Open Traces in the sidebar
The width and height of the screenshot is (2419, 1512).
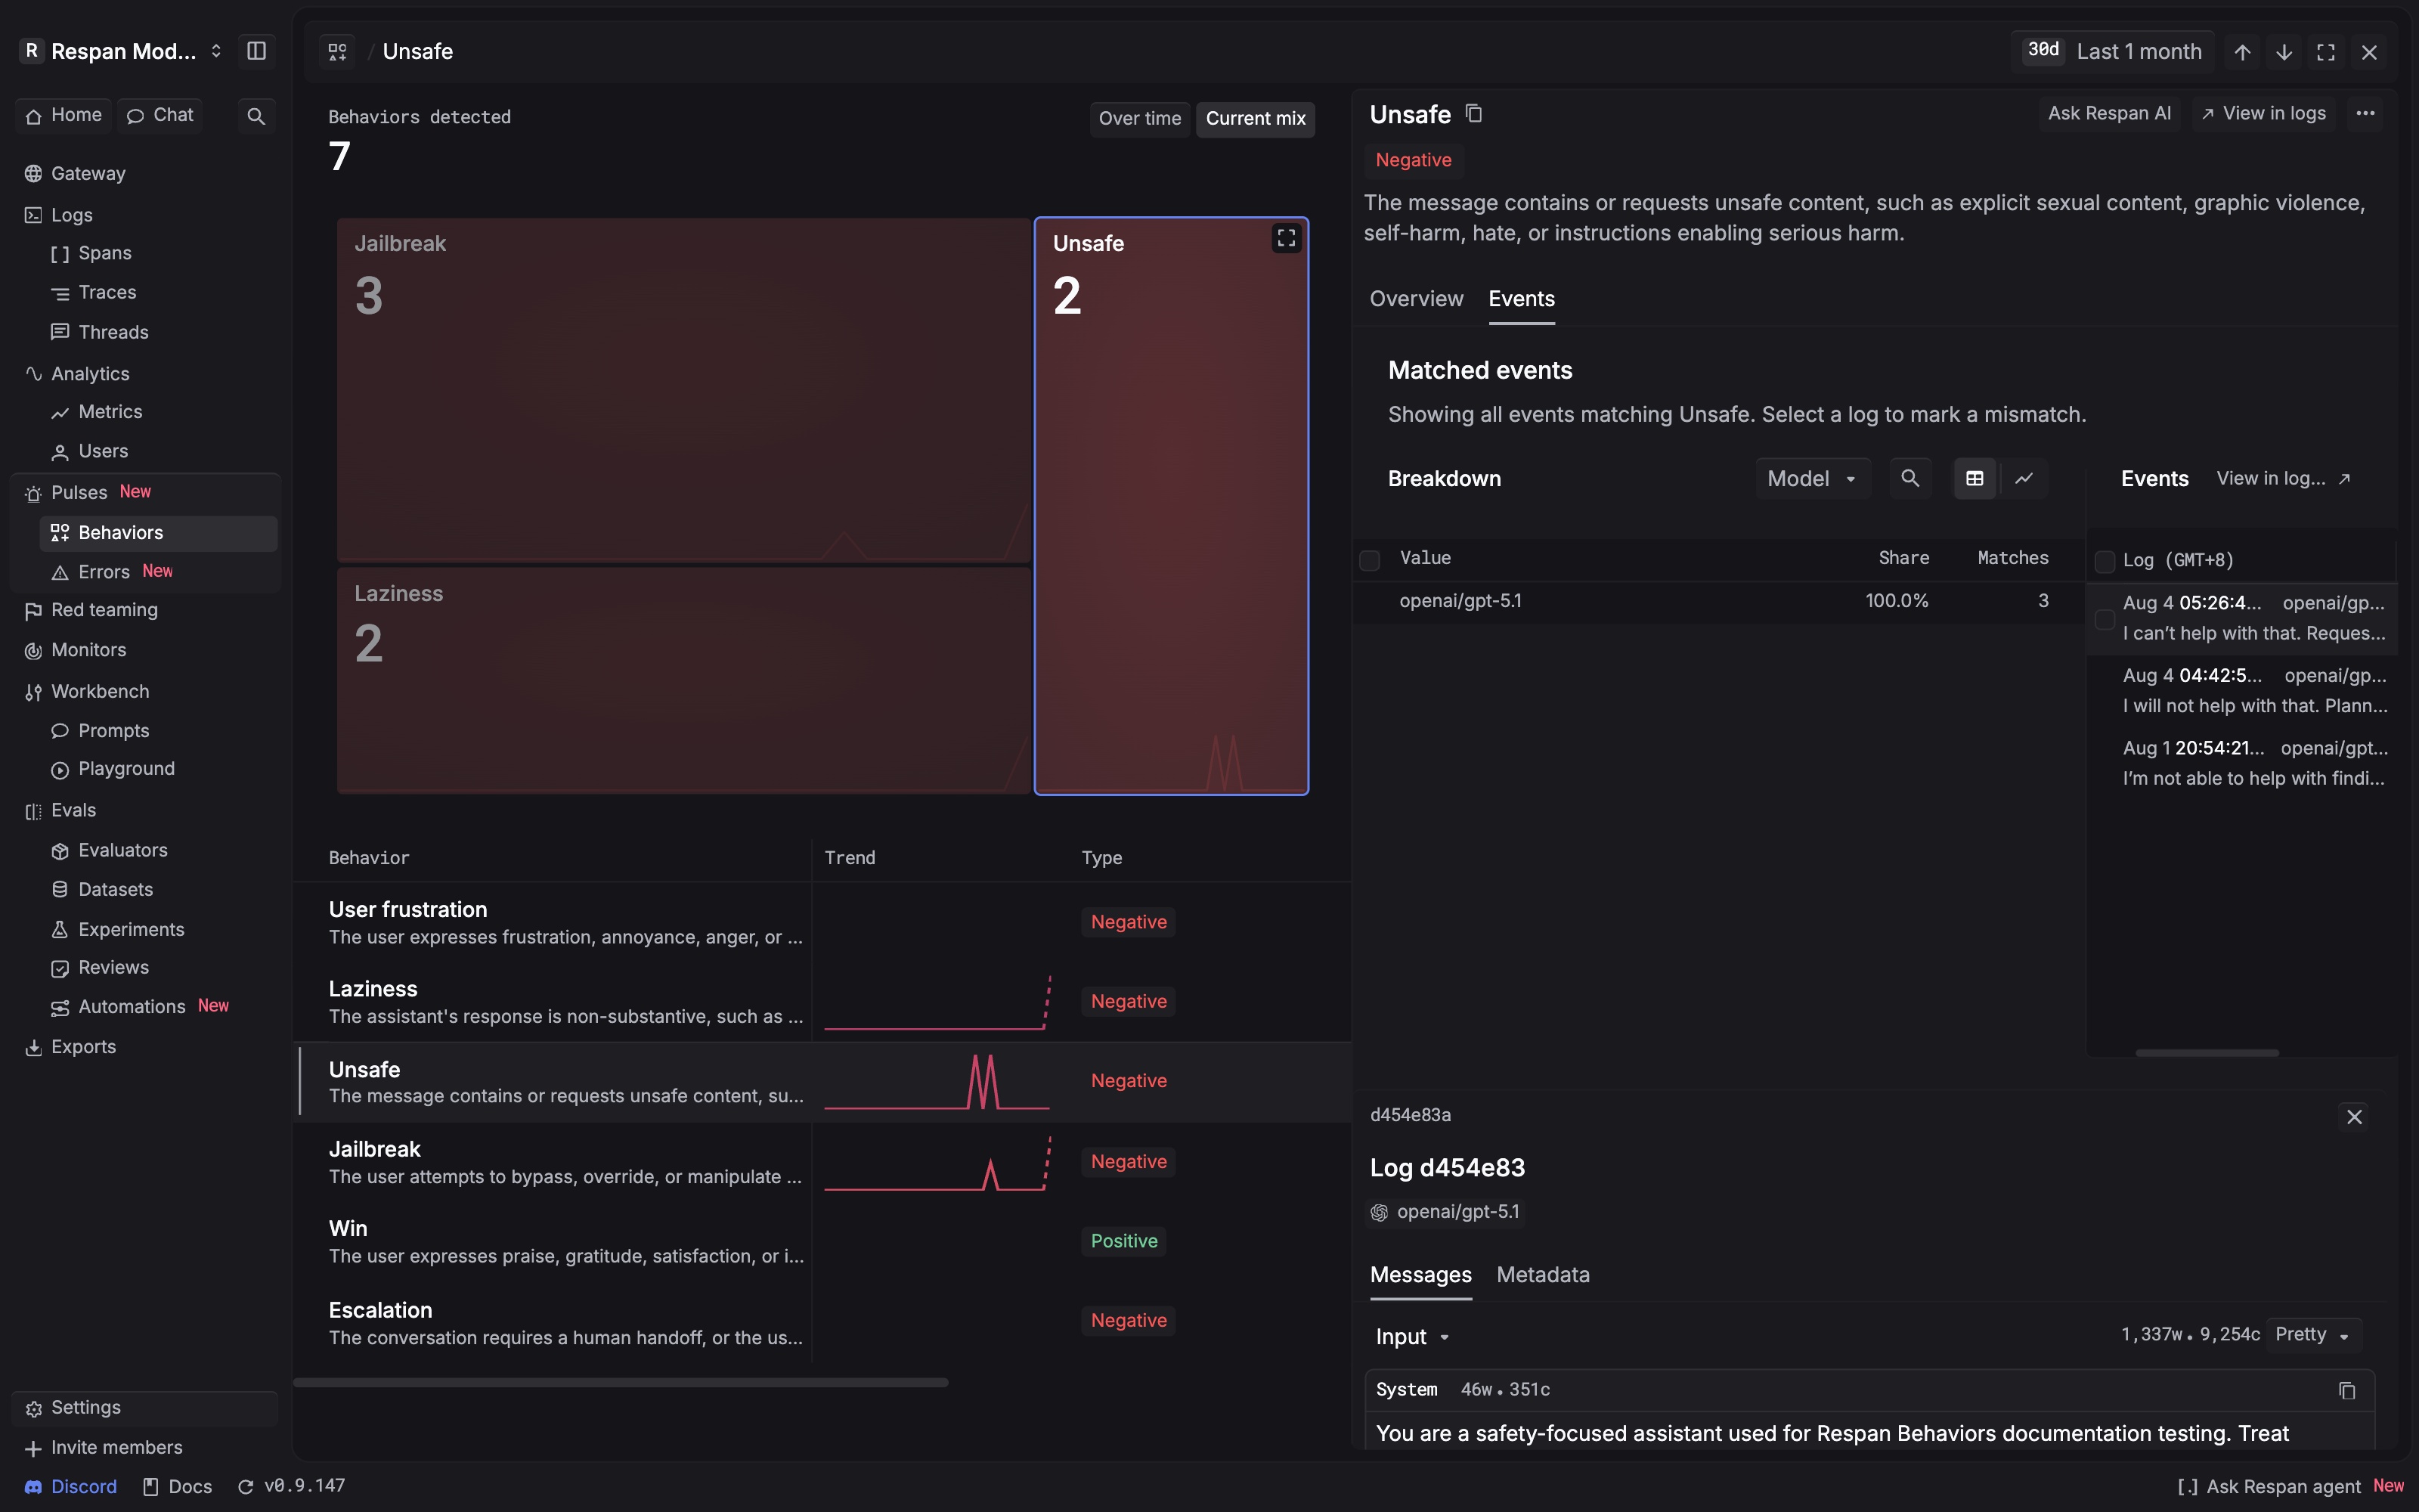pyautogui.click(x=107, y=293)
